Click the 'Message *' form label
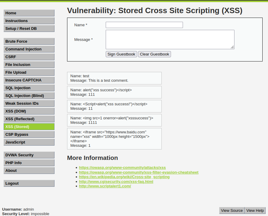Screen dimensions: 268x216 coord(84,39)
